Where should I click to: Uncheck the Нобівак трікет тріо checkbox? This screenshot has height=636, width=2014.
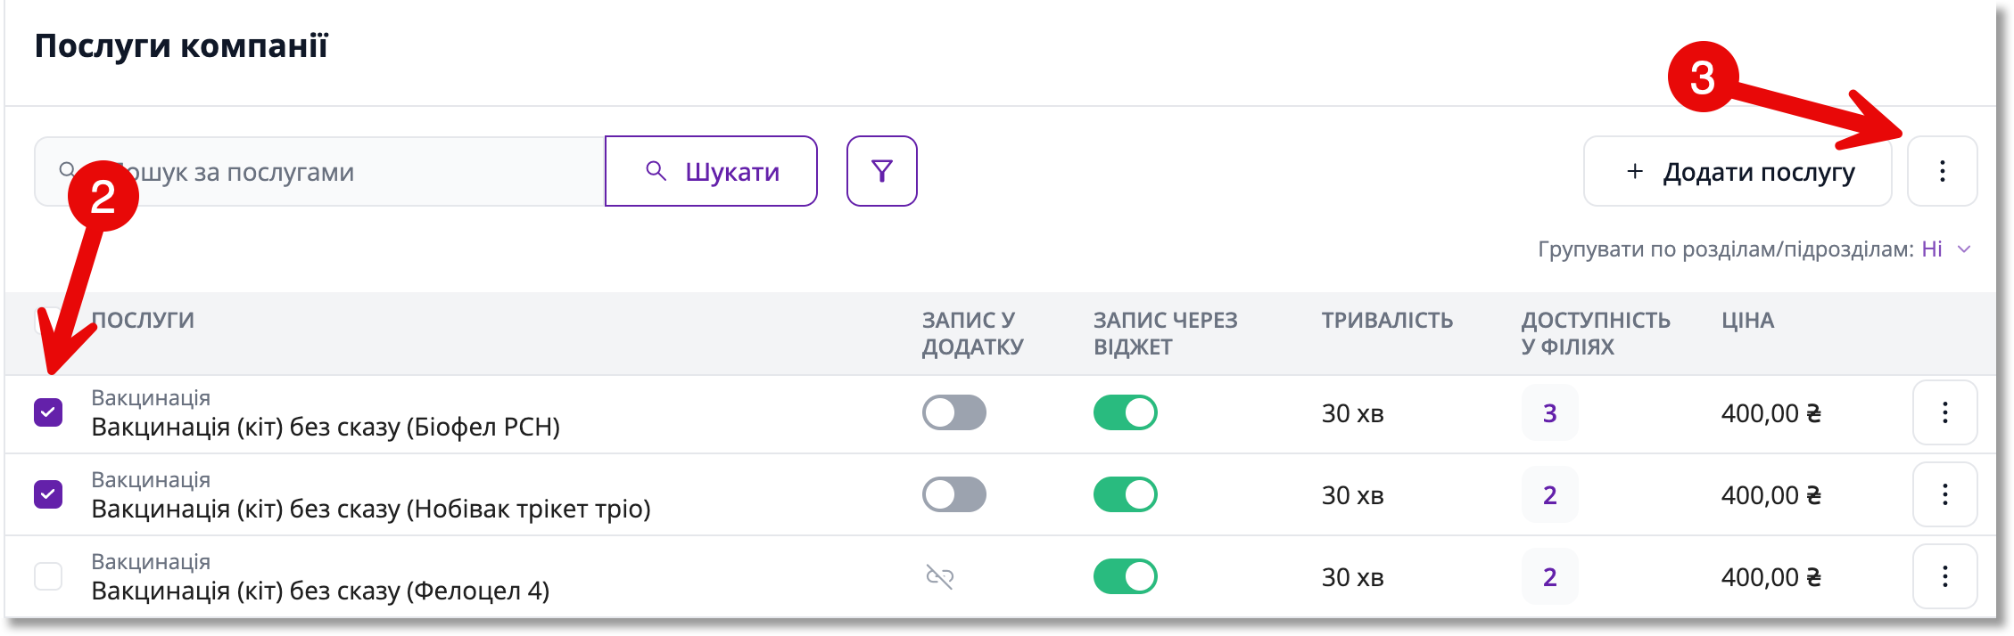[48, 494]
